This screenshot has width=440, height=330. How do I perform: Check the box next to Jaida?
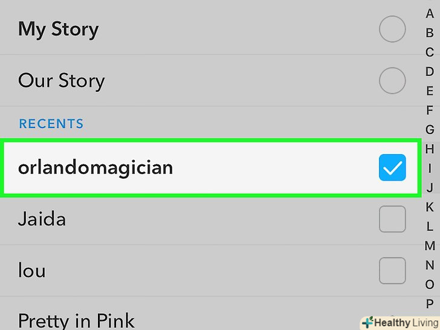pyautogui.click(x=392, y=219)
